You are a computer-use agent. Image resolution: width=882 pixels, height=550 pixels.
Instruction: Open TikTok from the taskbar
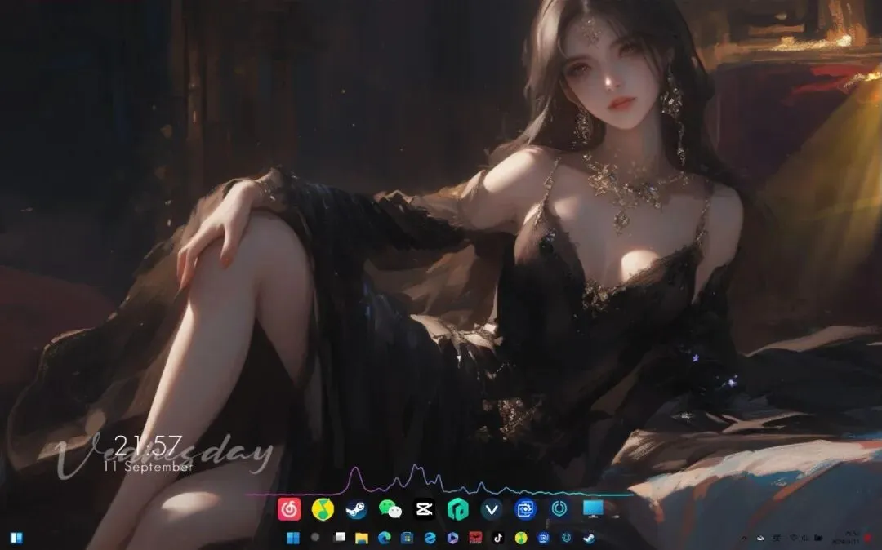[x=498, y=539]
